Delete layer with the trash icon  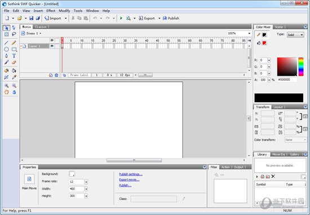point(56,75)
